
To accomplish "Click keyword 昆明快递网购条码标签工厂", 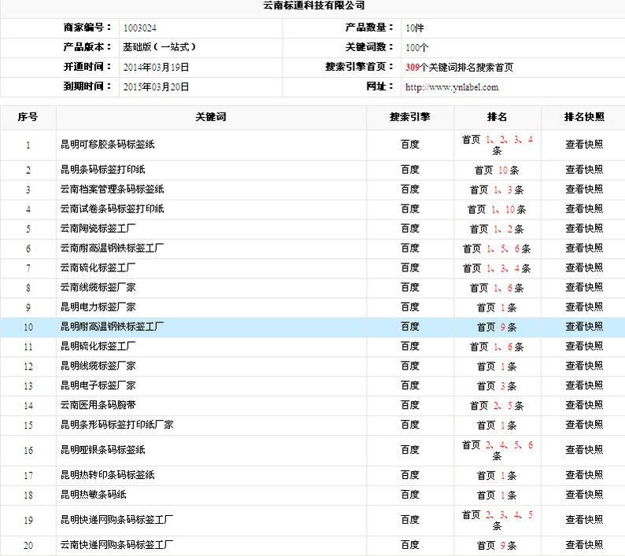I will 116,519.
